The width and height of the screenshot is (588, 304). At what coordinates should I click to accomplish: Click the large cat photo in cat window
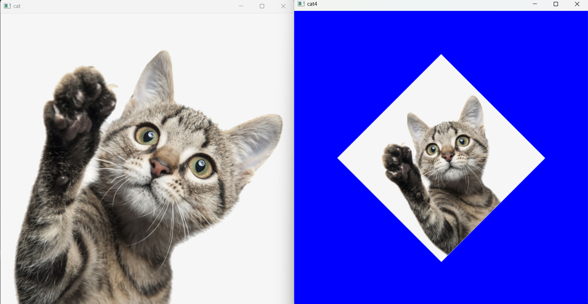147,159
